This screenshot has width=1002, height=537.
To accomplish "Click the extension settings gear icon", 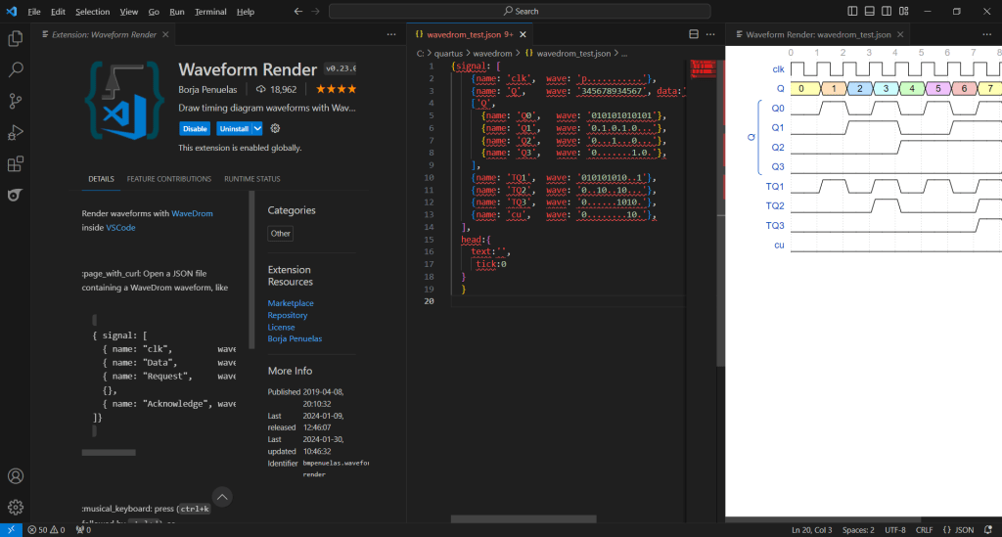I will click(275, 128).
